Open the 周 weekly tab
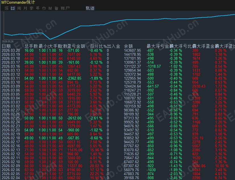The width and height of the screenshot is (235, 180). click(19, 8)
